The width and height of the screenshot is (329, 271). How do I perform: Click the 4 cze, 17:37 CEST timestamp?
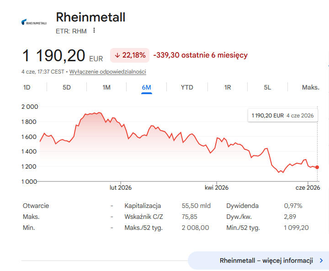point(43,72)
